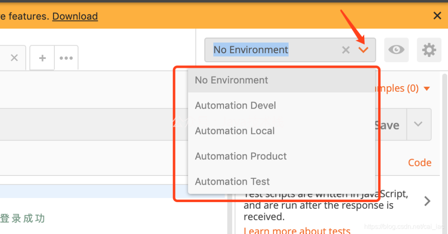
Task: Select No Environment from the list
Action: [x=281, y=80]
